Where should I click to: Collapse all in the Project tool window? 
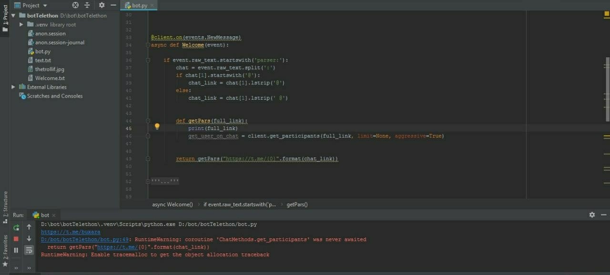[87, 5]
